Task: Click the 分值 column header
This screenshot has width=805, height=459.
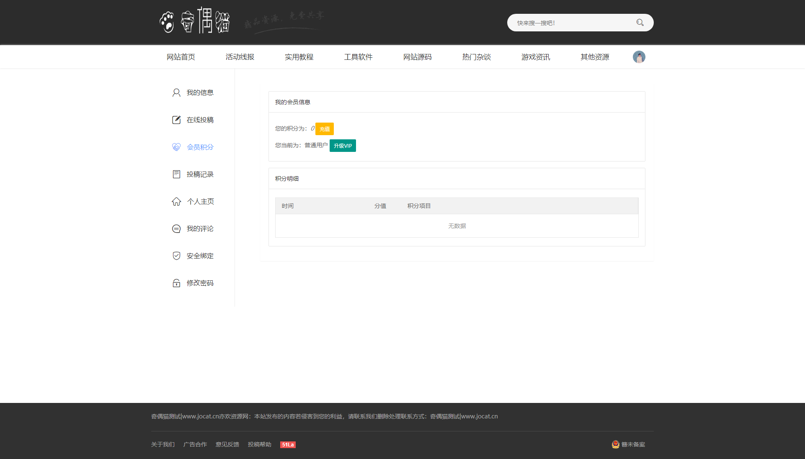Action: (x=380, y=206)
